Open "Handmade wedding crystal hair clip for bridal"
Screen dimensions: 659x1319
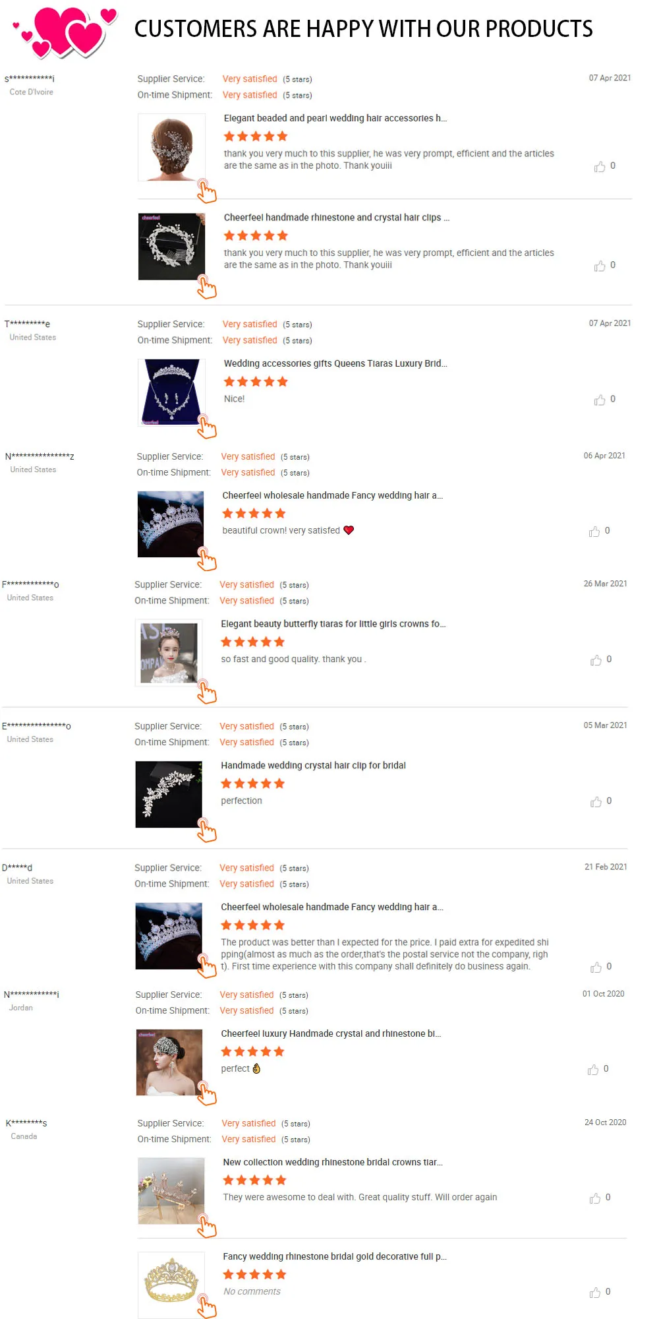[x=313, y=766]
